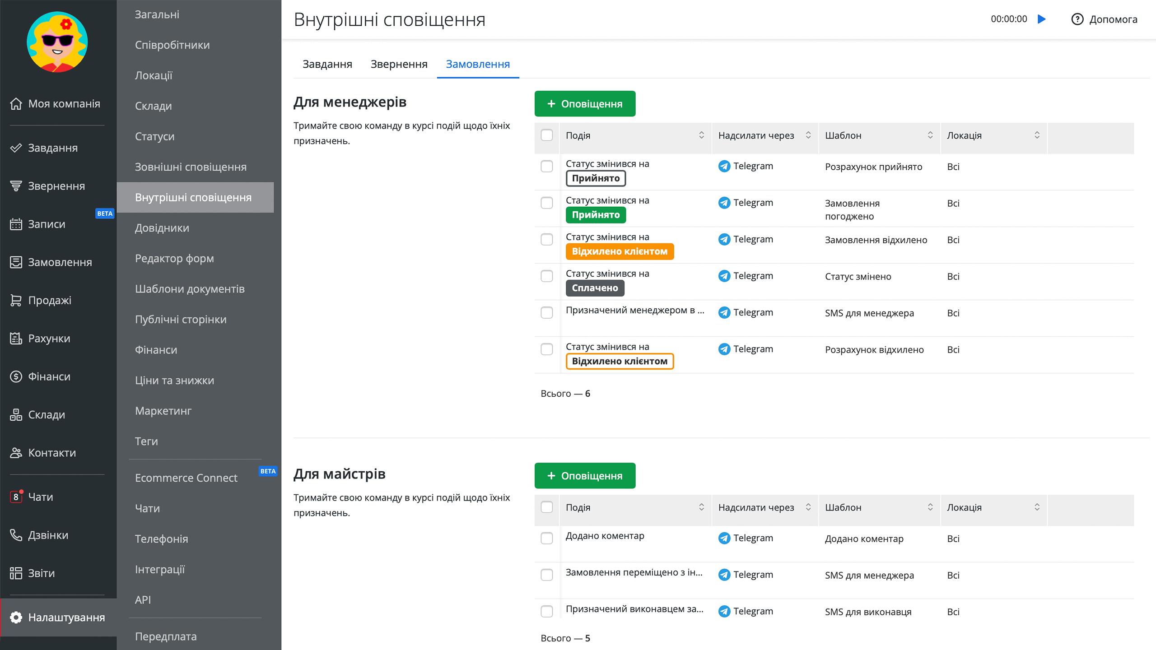Click the Продажі cart icon

pyautogui.click(x=16, y=300)
